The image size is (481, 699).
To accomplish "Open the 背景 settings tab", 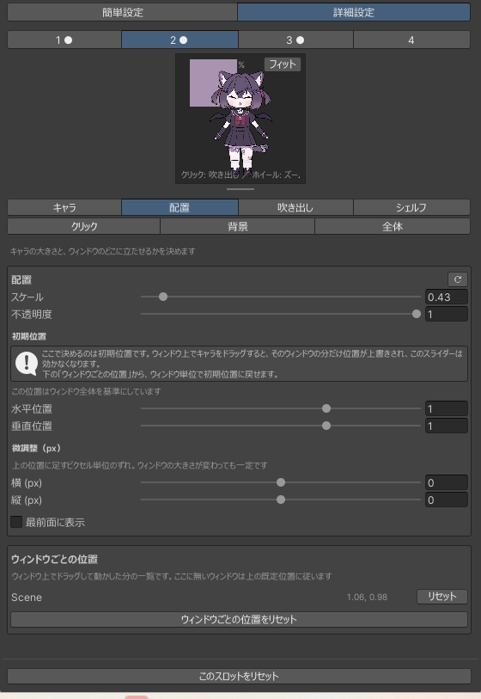I will point(237,226).
